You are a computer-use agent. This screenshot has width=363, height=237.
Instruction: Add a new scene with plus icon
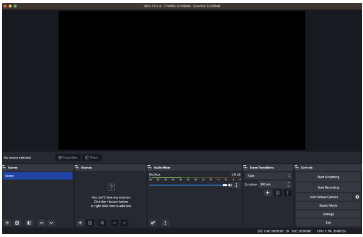(x=7, y=223)
